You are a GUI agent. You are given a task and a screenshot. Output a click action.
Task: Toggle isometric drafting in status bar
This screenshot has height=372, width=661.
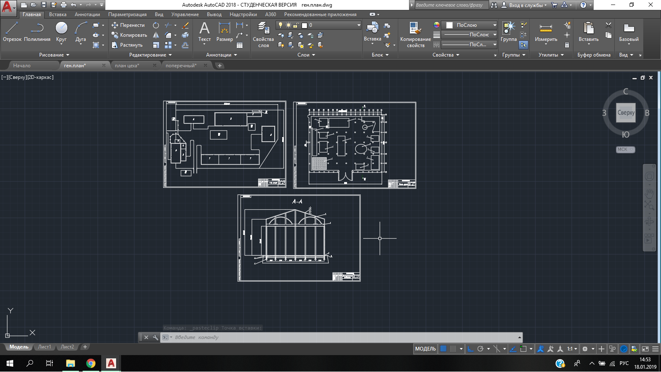pyautogui.click(x=497, y=349)
